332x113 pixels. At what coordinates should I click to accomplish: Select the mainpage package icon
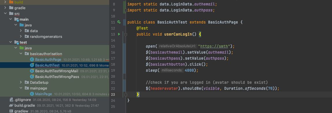27,88
